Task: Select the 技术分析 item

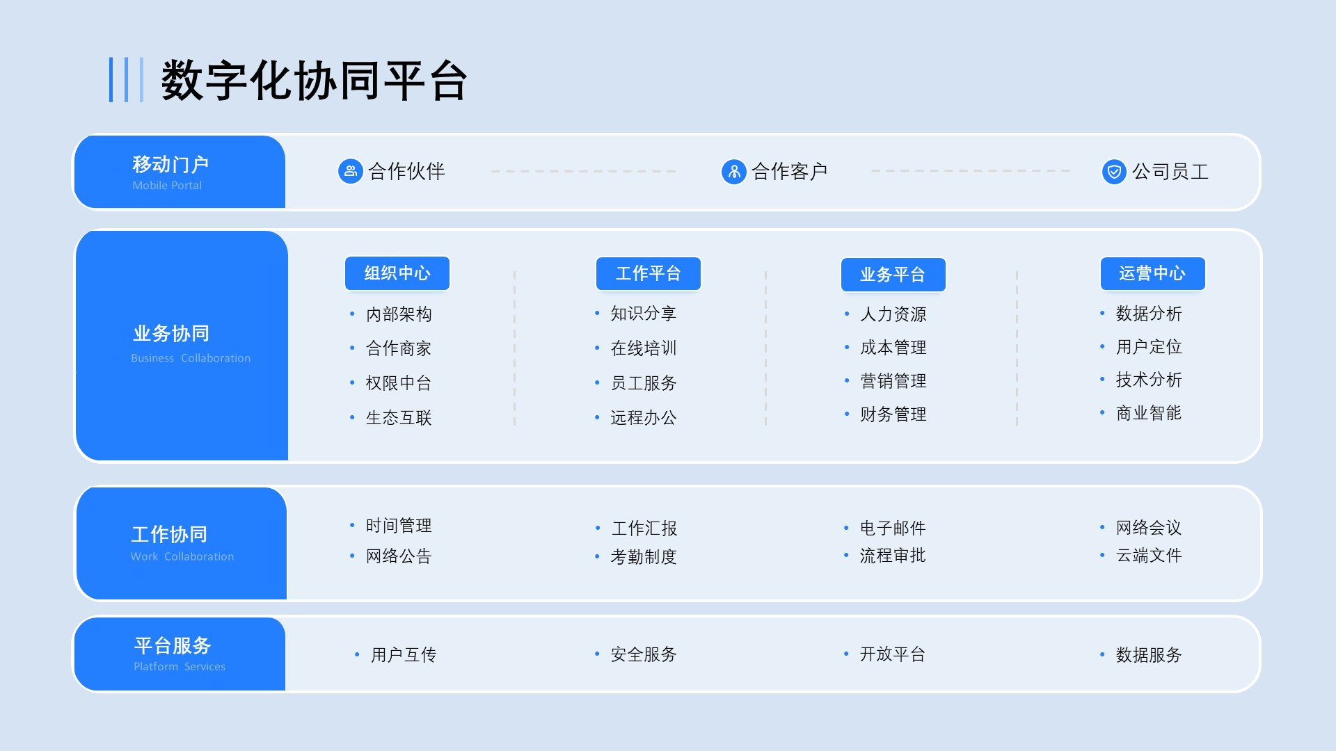Action: [1149, 380]
